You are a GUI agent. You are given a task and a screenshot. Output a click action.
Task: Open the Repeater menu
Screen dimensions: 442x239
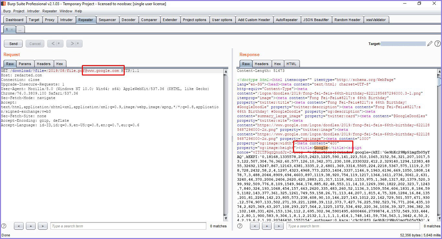coord(50,11)
